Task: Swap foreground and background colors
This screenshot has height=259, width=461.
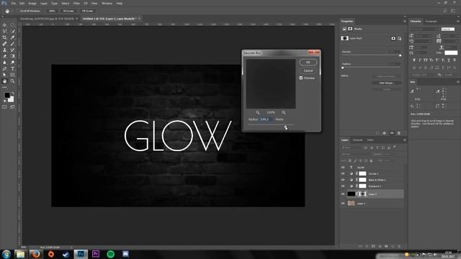Action: pos(12,94)
